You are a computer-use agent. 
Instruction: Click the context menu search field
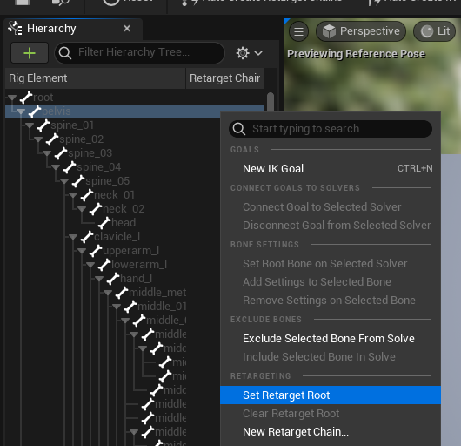(x=331, y=129)
